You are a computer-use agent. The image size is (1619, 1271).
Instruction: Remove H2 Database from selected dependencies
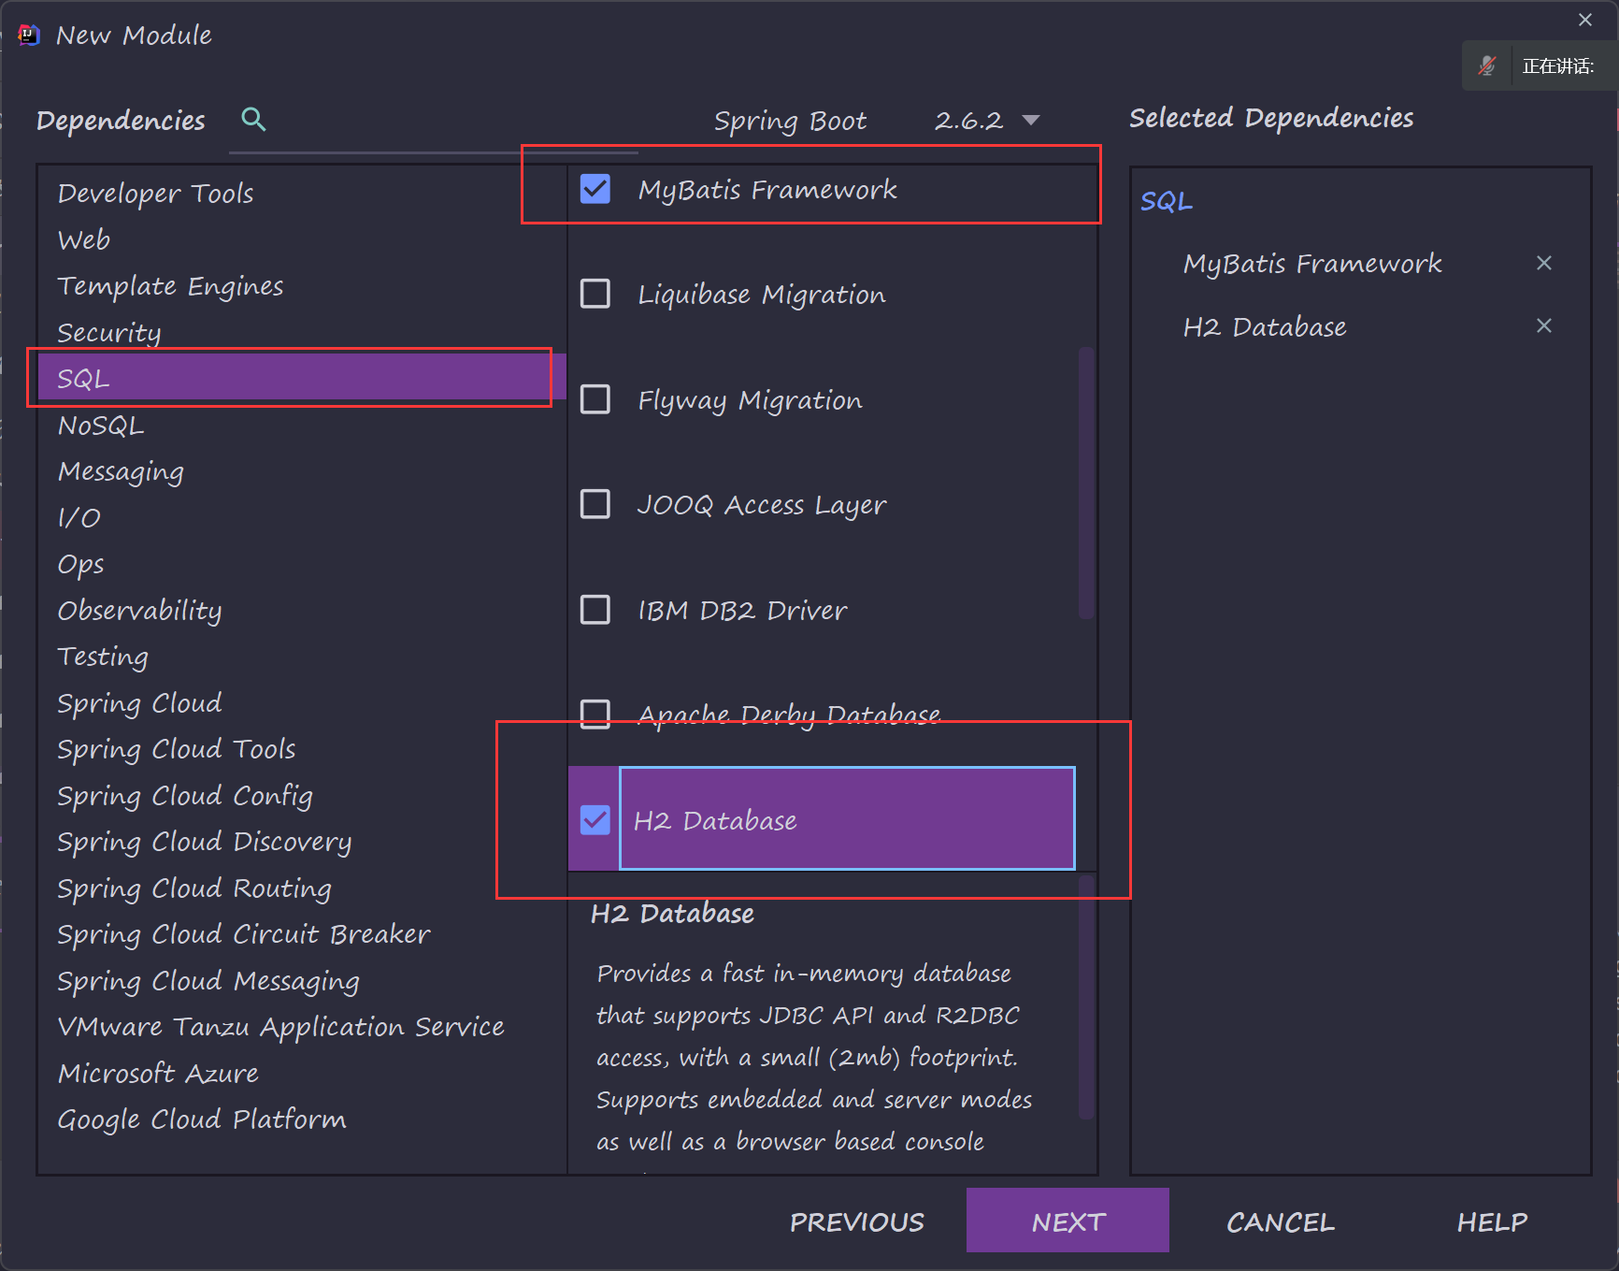point(1543,326)
